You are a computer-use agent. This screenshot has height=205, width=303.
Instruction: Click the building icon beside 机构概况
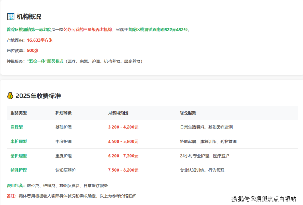point(11,17)
